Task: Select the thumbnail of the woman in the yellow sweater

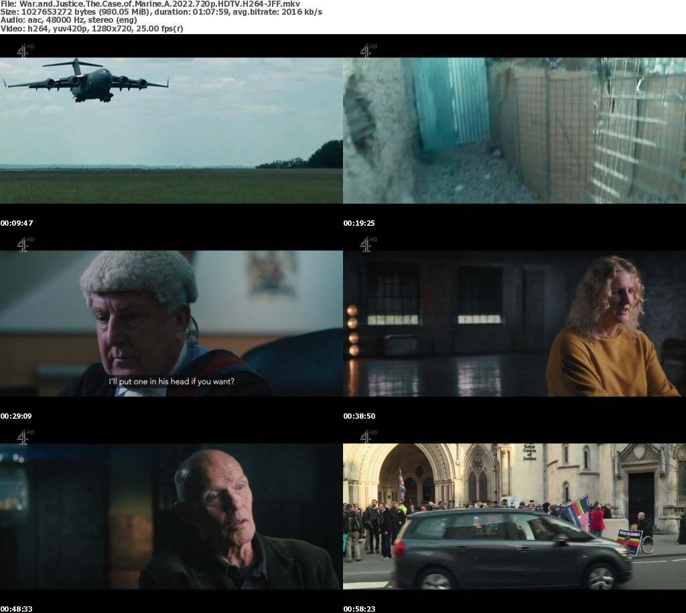Action: point(514,324)
